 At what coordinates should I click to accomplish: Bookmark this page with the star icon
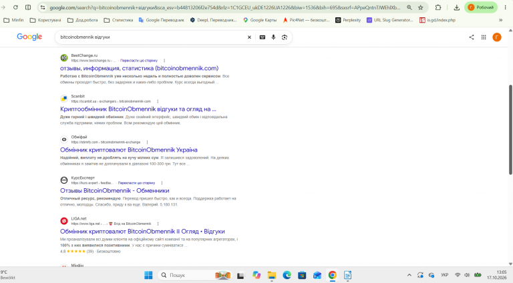(421, 7)
